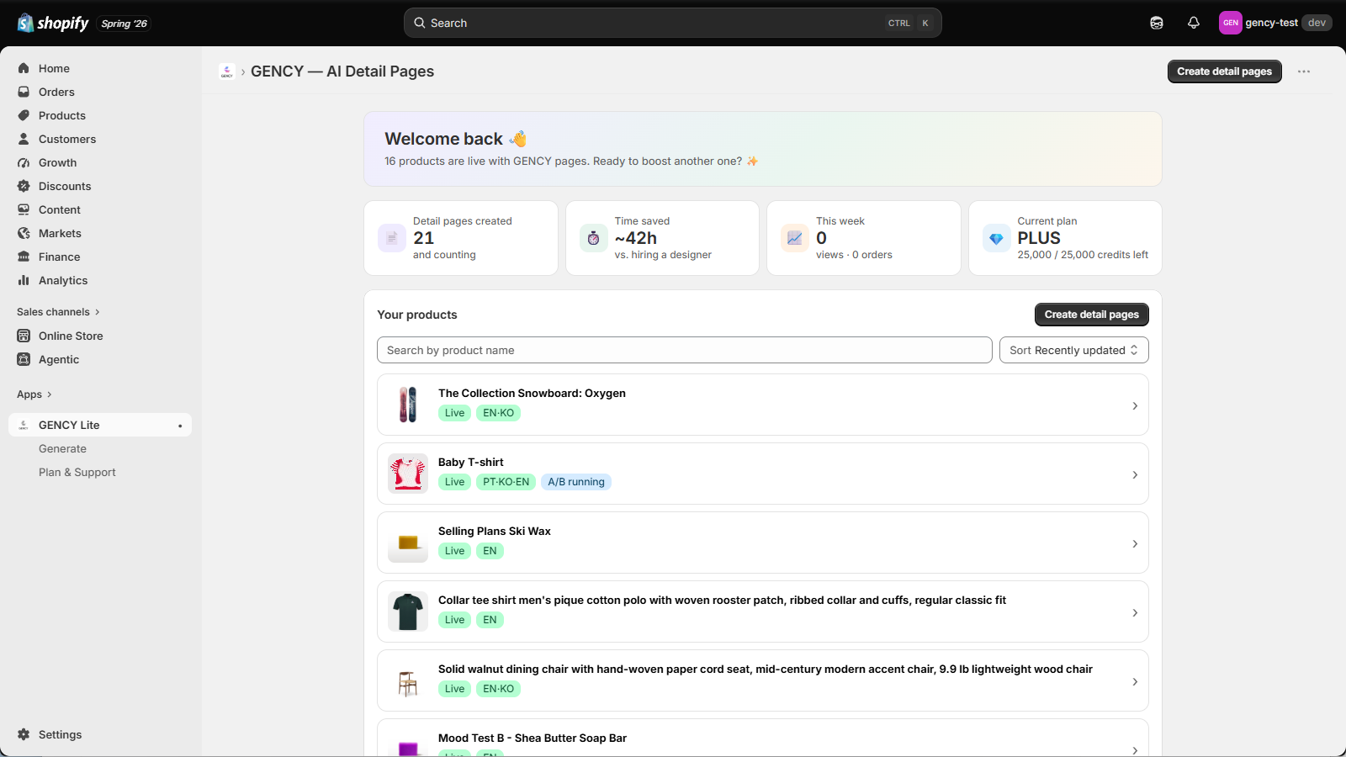
Task: Click The Collection Snowboard: Oxygen title
Action: point(532,393)
